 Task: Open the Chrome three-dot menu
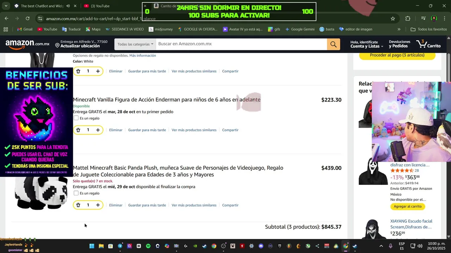(444, 18)
